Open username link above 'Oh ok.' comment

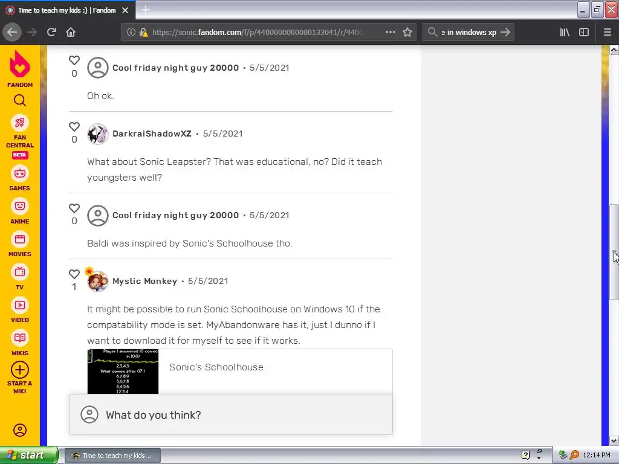(x=175, y=68)
